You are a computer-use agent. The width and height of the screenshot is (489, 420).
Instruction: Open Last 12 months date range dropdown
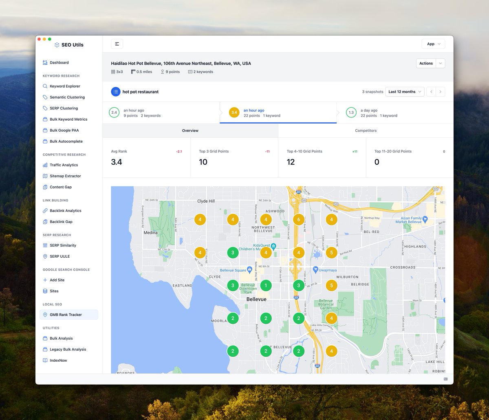coord(405,92)
